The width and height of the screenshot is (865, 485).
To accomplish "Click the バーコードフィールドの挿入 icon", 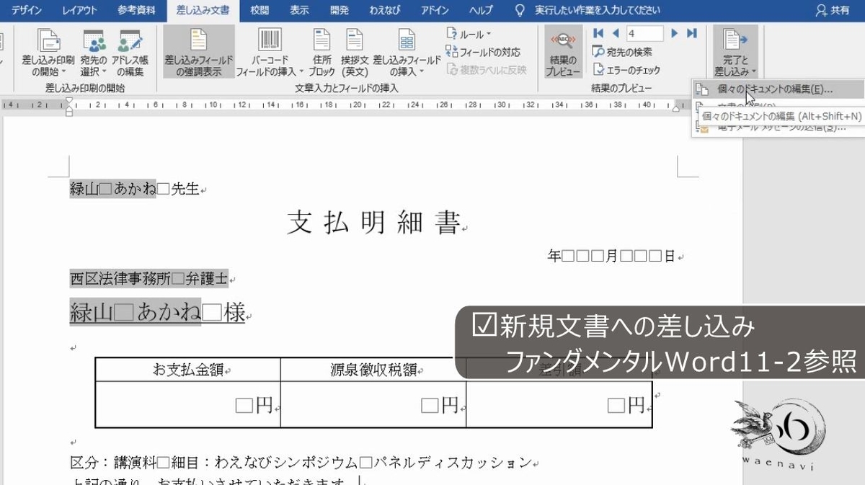I will pos(269,49).
